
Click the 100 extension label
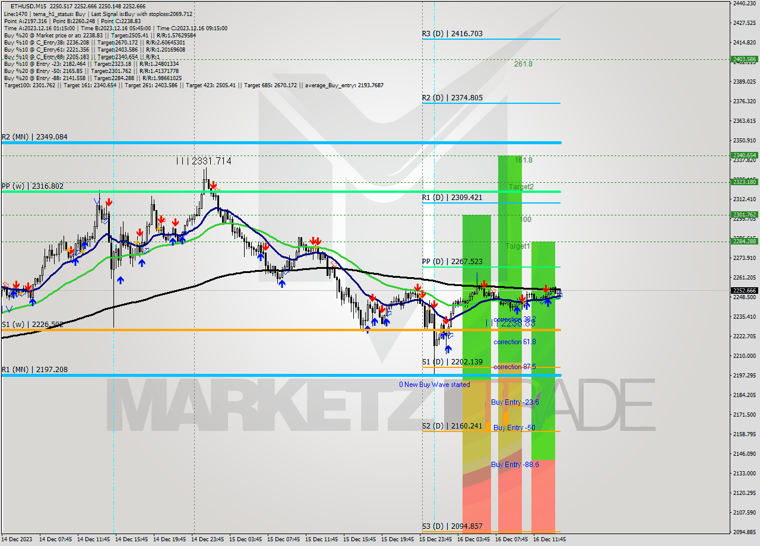pos(525,220)
